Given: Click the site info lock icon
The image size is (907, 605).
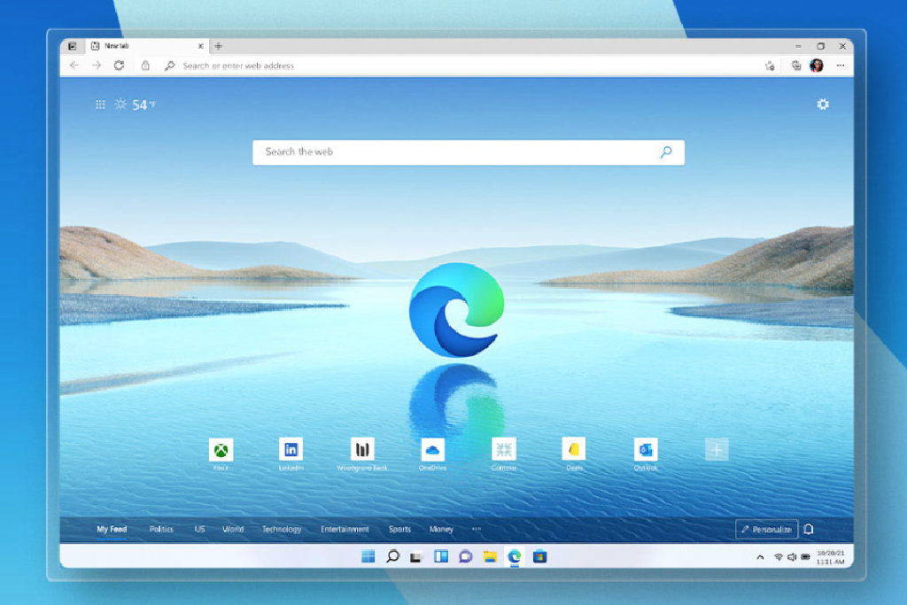Looking at the screenshot, I should 145,66.
